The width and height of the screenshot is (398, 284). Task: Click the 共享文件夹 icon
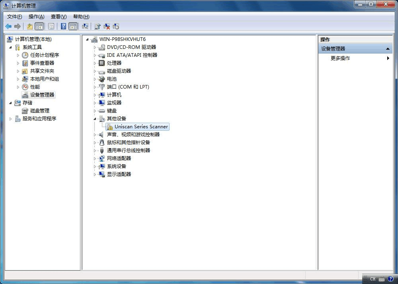click(25, 71)
